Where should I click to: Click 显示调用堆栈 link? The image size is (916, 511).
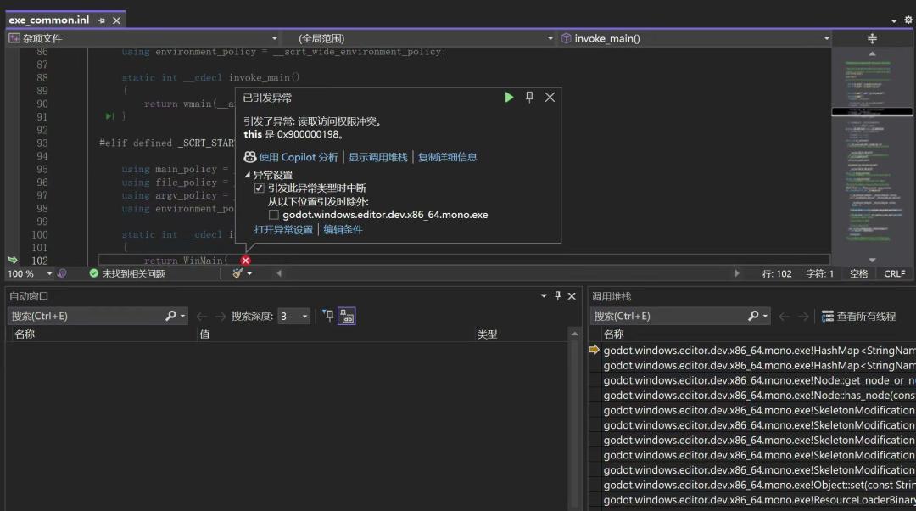point(378,157)
